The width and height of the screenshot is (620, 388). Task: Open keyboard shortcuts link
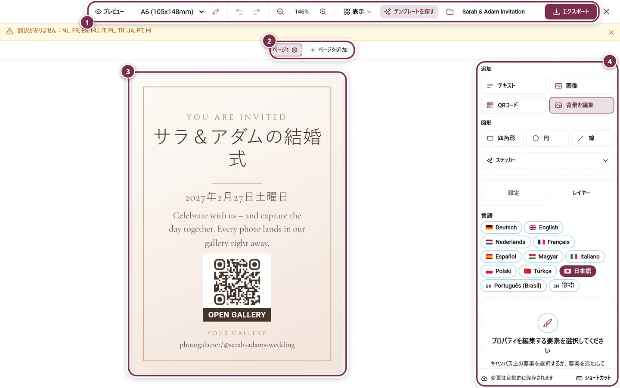click(594, 378)
